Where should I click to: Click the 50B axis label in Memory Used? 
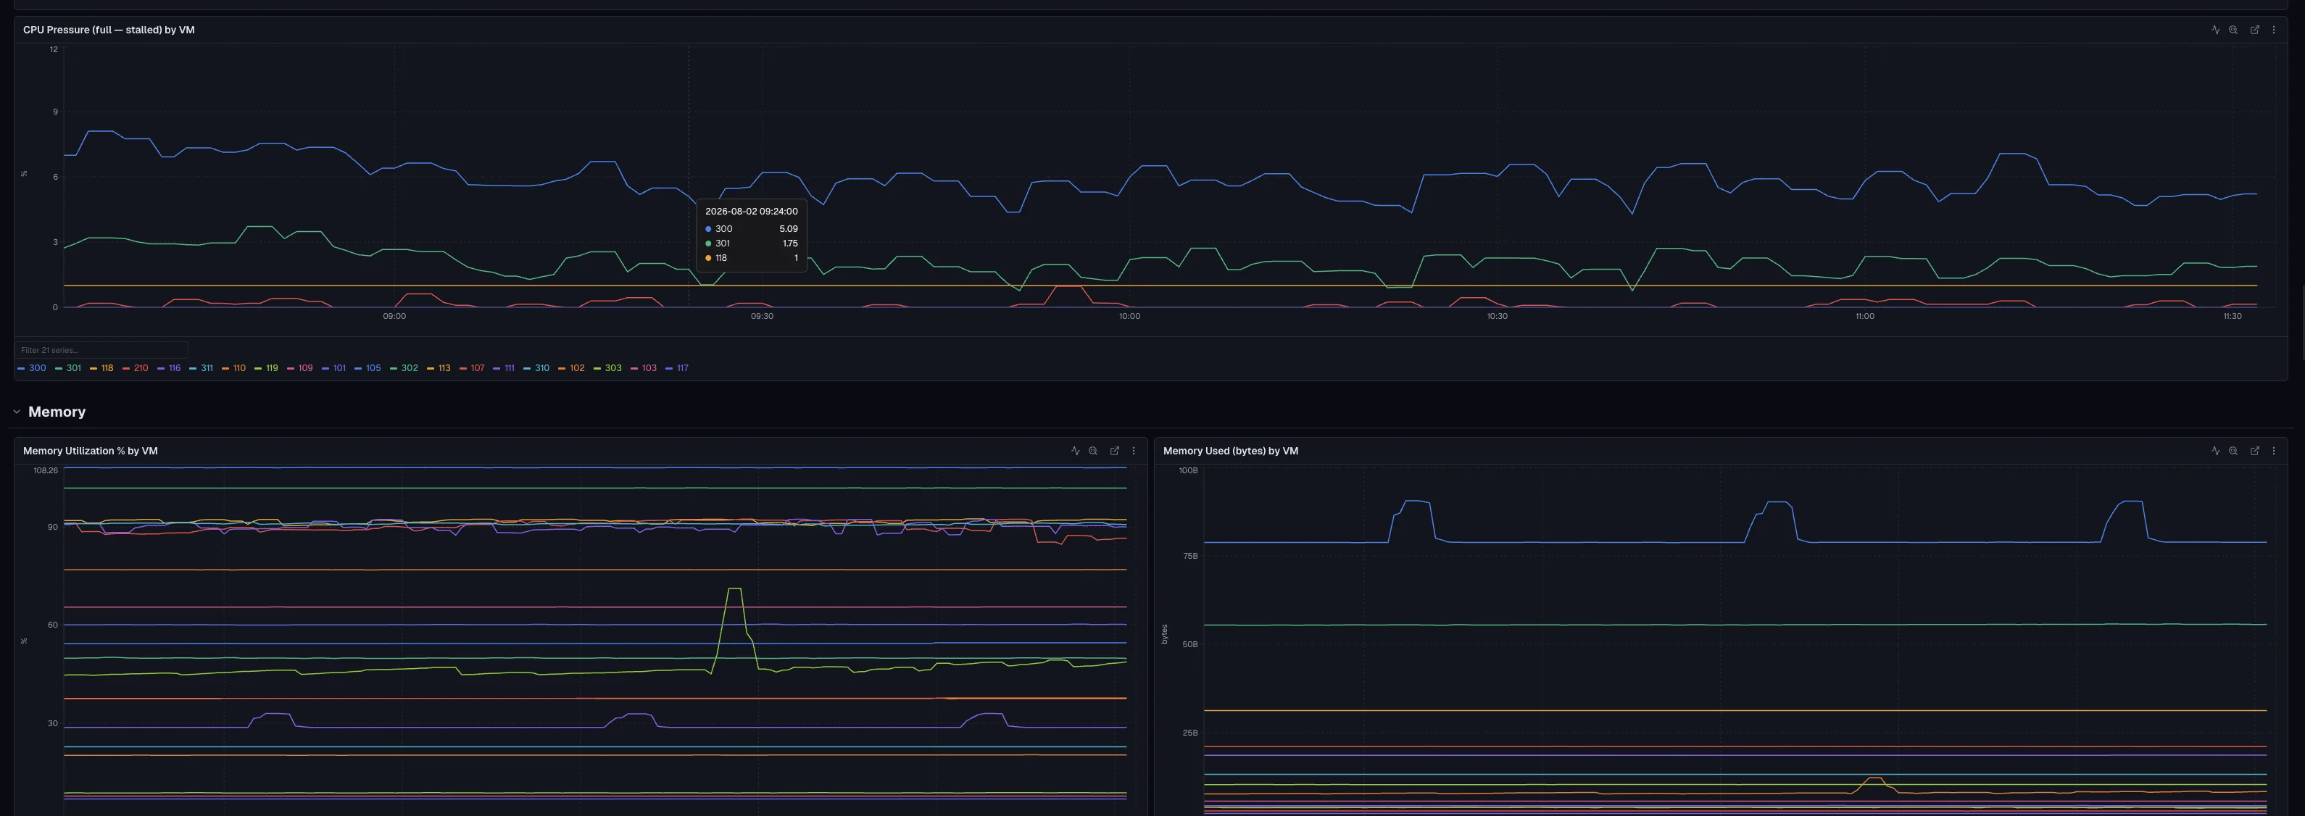click(1190, 644)
